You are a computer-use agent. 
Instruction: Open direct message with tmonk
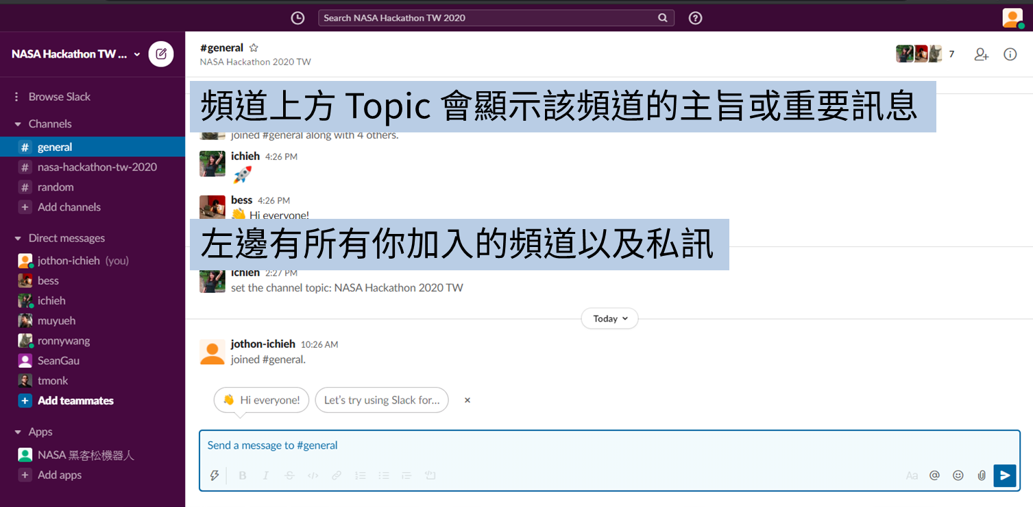click(x=93, y=380)
